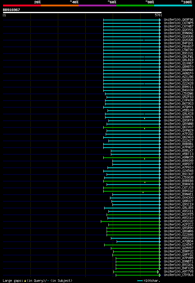The image size is (195, 283).
Task: Select the UniRef100_B9HXH9 label
Action: coord(179,161)
